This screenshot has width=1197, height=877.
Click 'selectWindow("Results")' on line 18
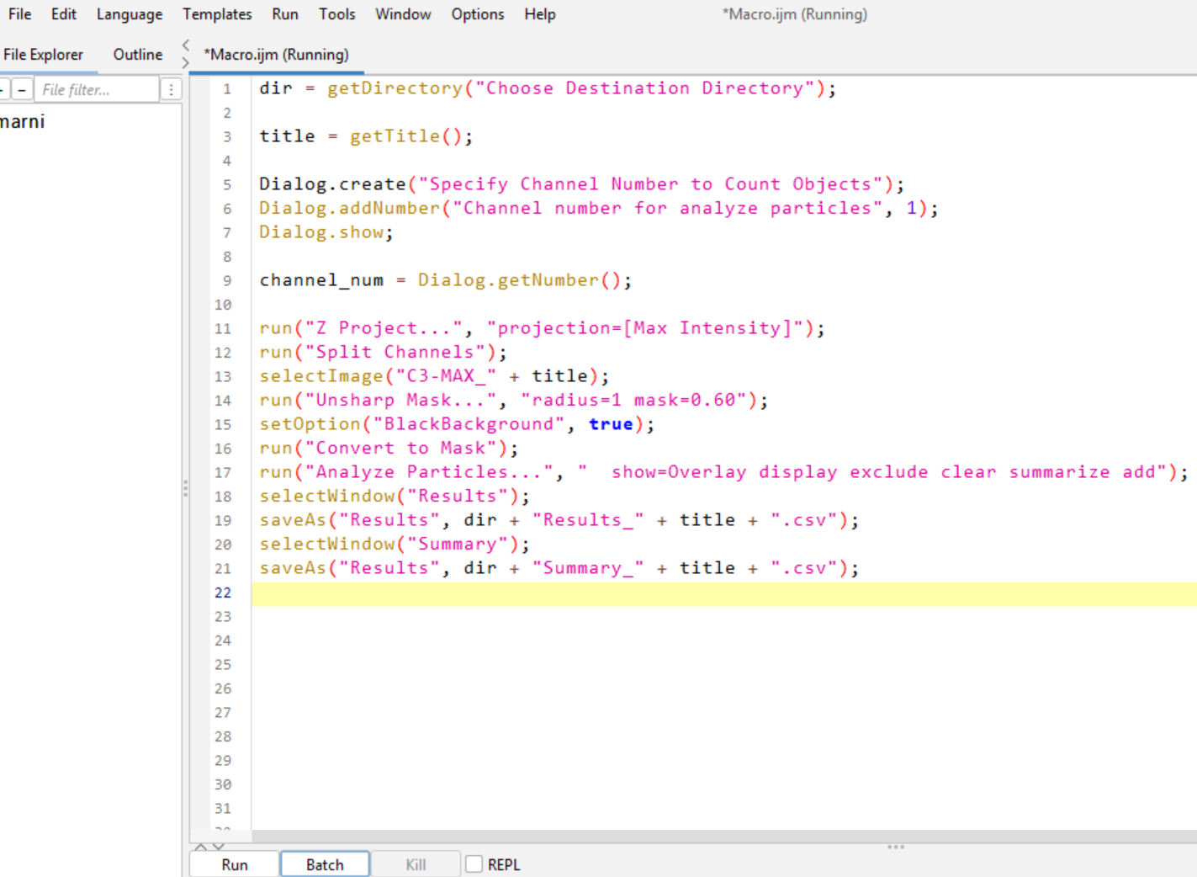pyautogui.click(x=389, y=496)
